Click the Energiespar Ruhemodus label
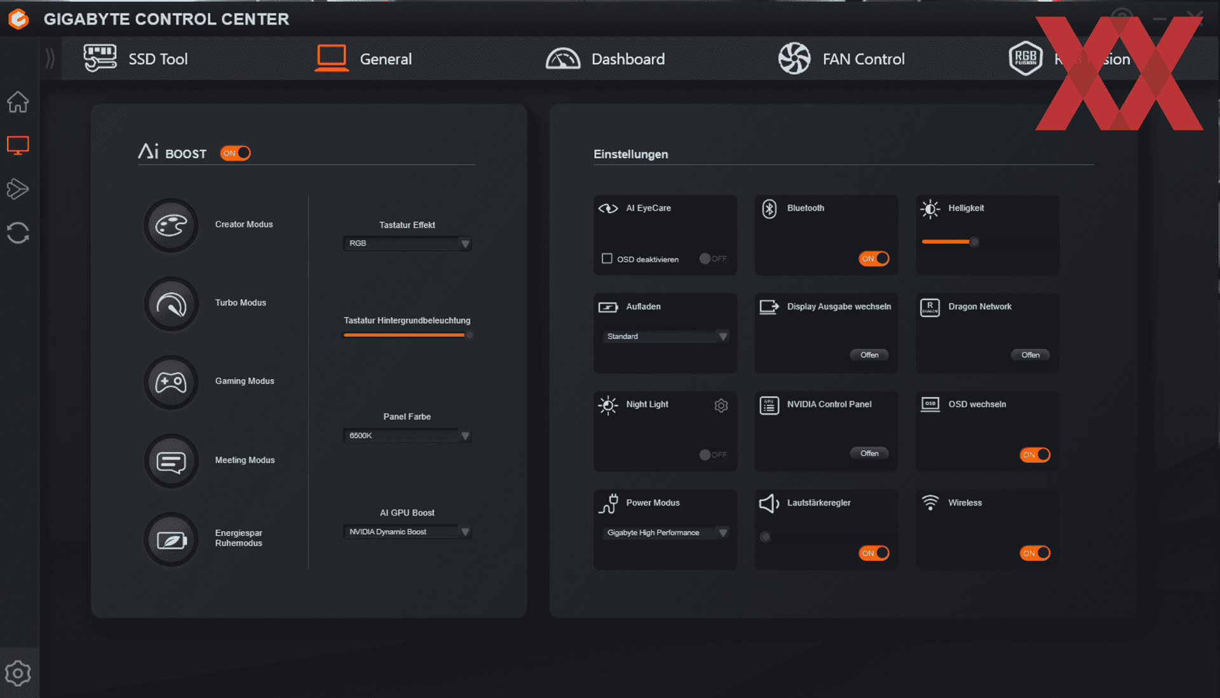The width and height of the screenshot is (1220, 698). pos(239,538)
